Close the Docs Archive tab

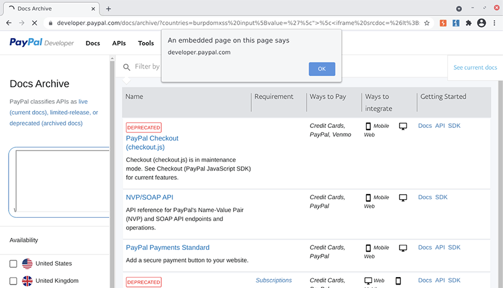pyautogui.click(x=93, y=9)
